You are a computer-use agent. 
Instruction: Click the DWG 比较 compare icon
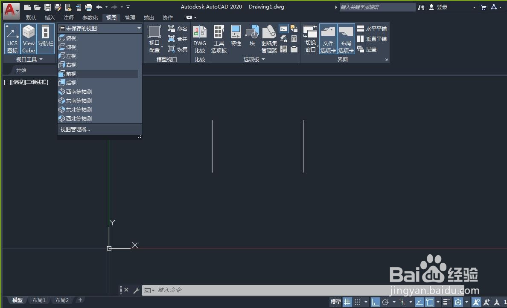tap(199, 39)
